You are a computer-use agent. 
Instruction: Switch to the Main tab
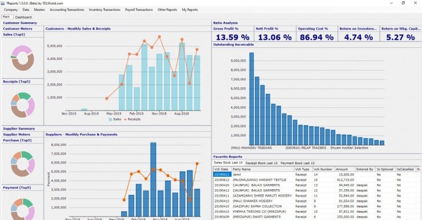pyautogui.click(x=6, y=17)
